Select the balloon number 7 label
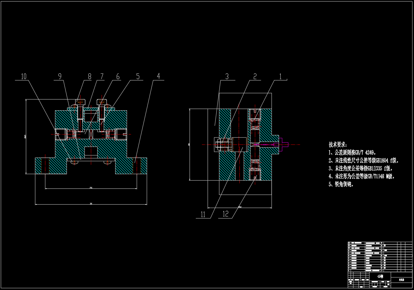This screenshot has height=290, width=414. 102,76
